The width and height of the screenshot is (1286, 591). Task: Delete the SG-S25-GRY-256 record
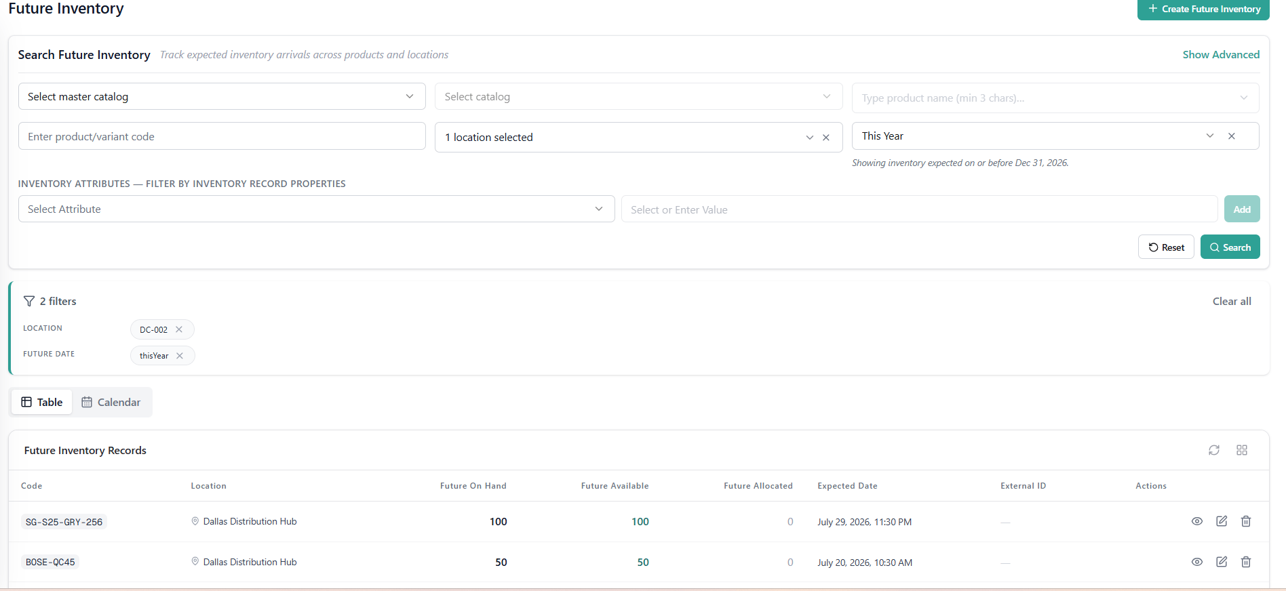coord(1246,521)
